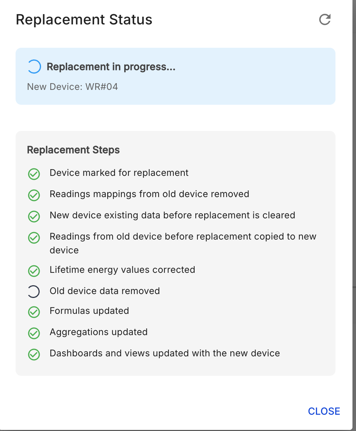Click the green check next to Device marked for replacement
Screen dimensions: 356x431
click(x=34, y=174)
